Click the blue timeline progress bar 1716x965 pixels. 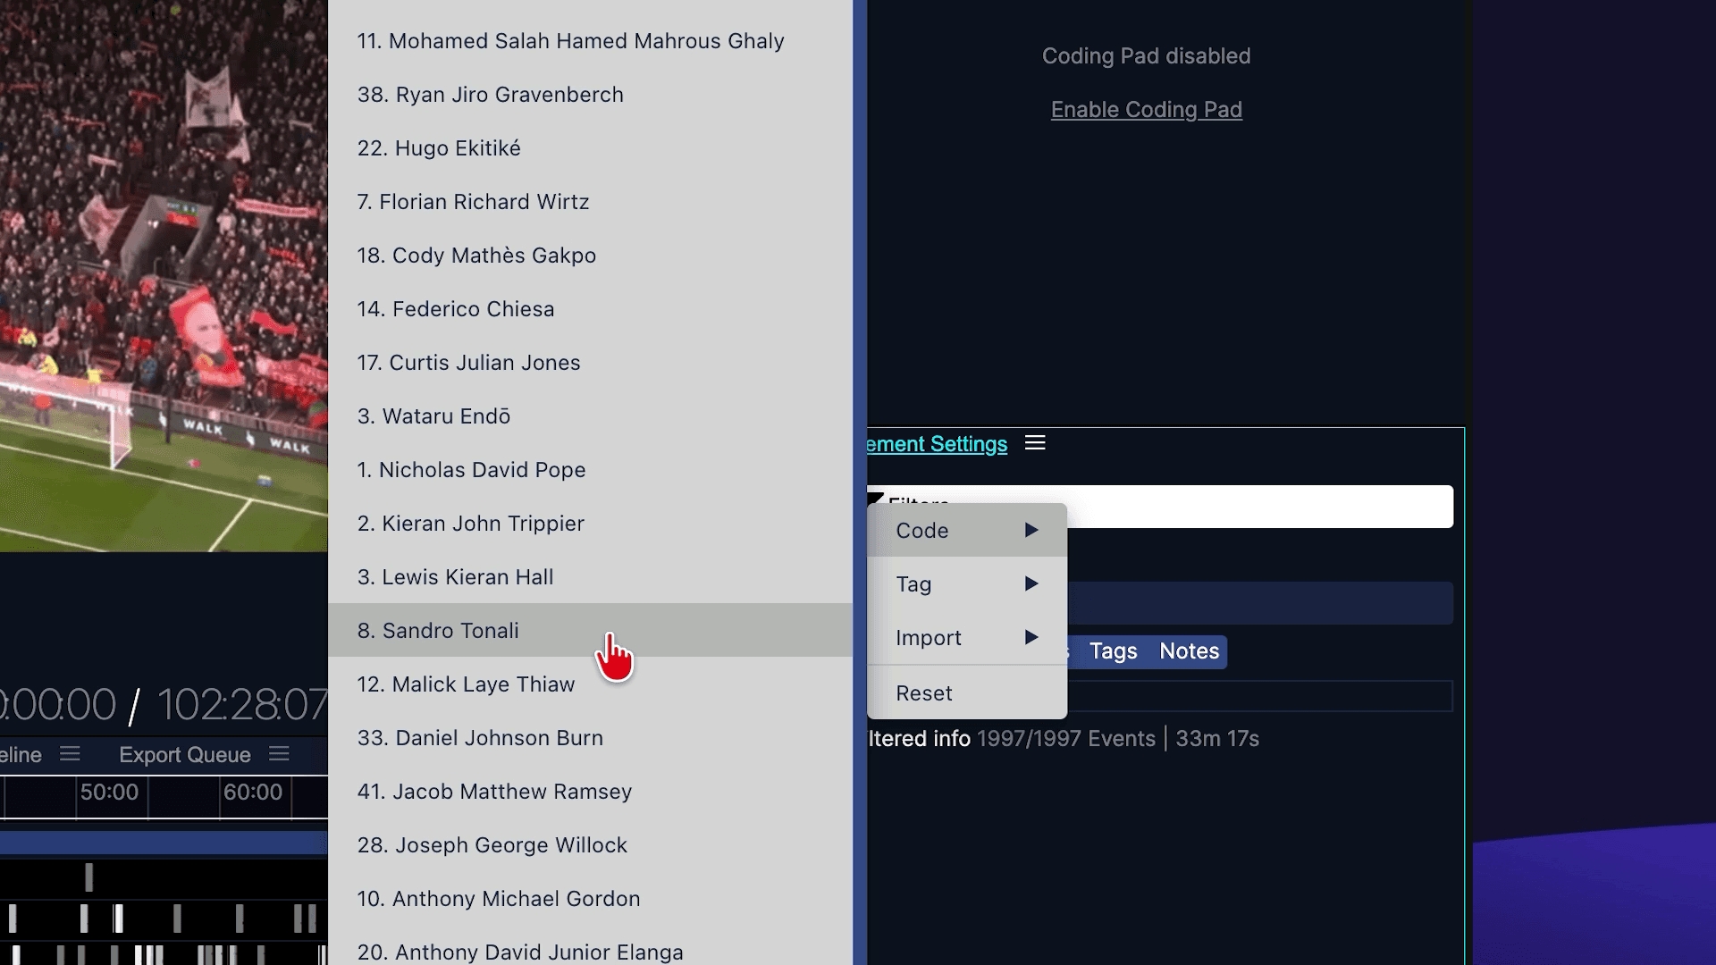(161, 843)
